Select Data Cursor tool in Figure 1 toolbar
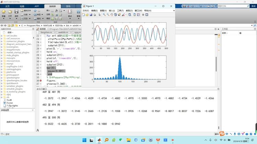 tap(119, 15)
